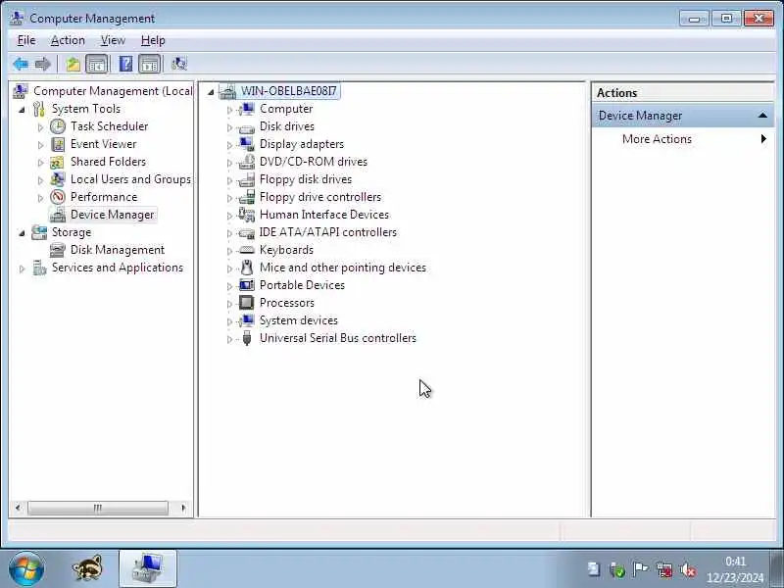Select the Event Viewer label
This screenshot has height=588, width=784.
(x=103, y=144)
